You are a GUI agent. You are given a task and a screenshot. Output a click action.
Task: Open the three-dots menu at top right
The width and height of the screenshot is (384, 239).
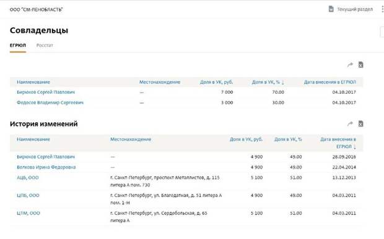point(382,9)
